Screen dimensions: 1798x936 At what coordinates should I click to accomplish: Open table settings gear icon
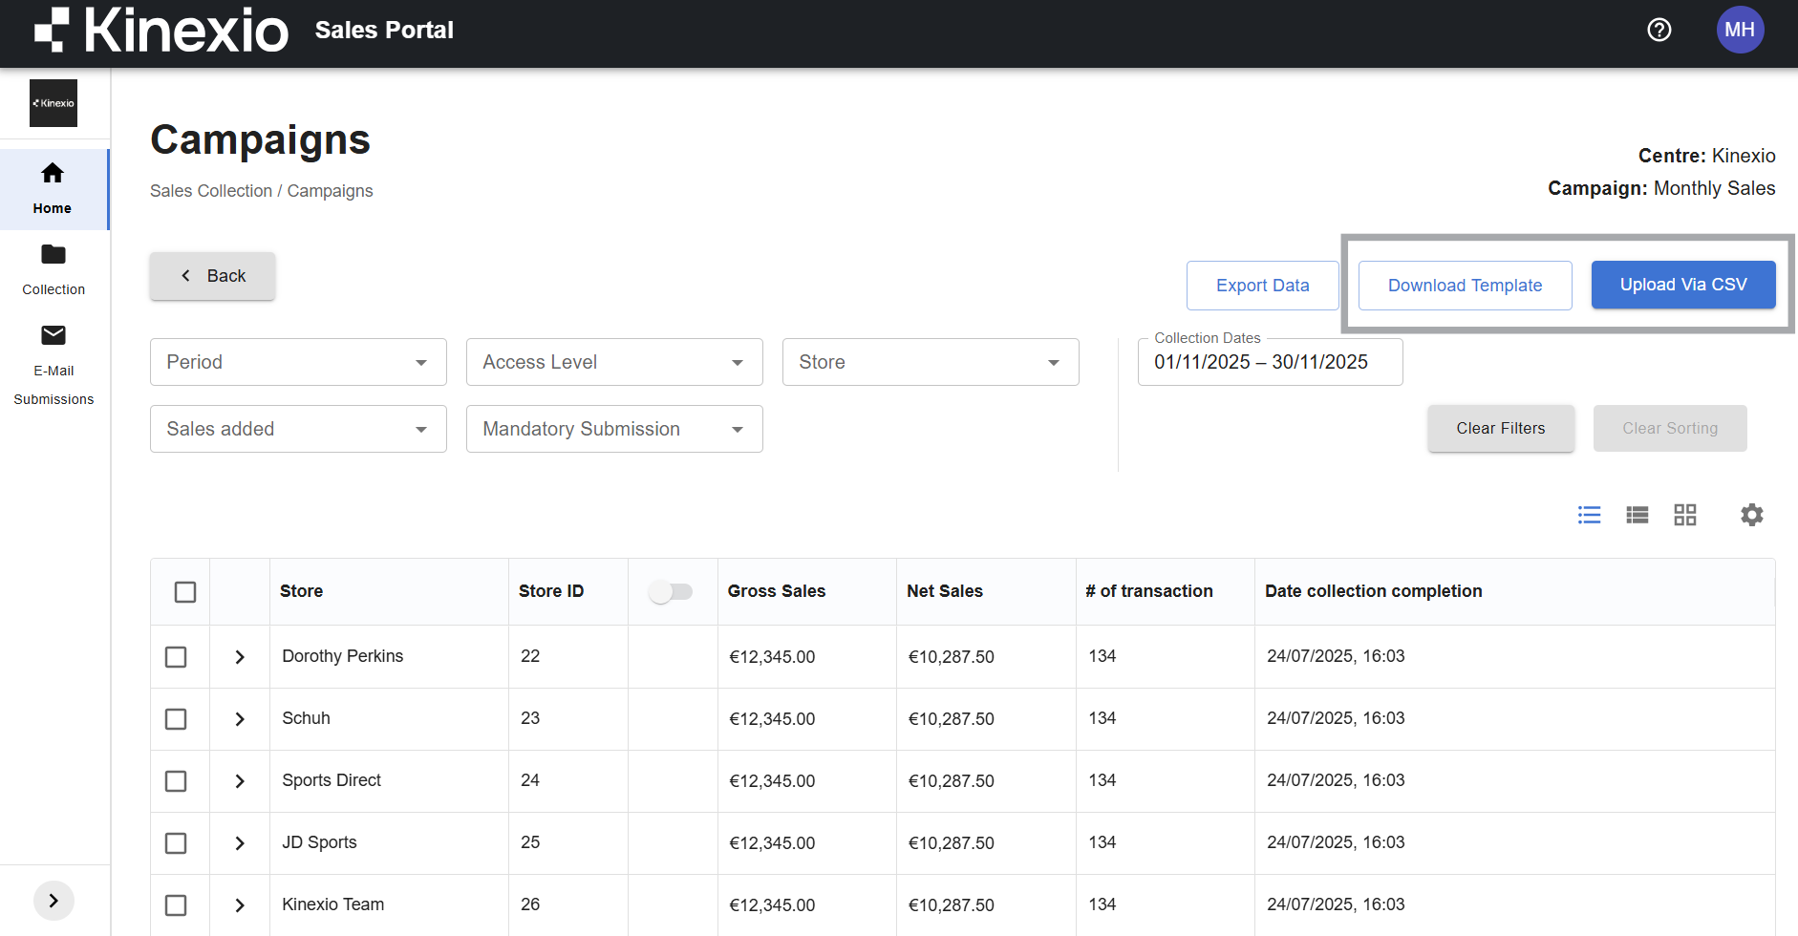1751,516
